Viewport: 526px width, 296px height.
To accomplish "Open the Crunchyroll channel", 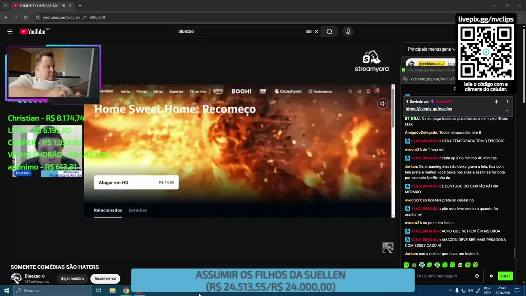I will coord(288,91).
